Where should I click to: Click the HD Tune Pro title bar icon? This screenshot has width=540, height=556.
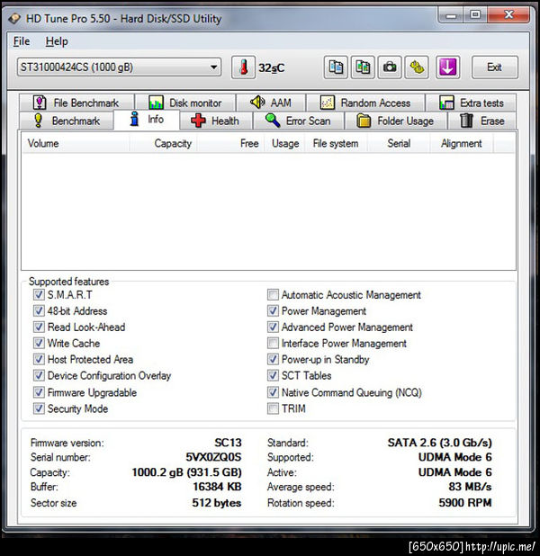point(14,18)
